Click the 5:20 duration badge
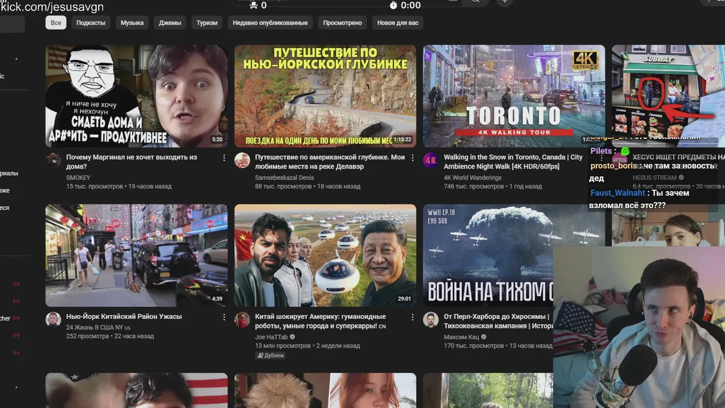The width and height of the screenshot is (725, 408). click(217, 139)
